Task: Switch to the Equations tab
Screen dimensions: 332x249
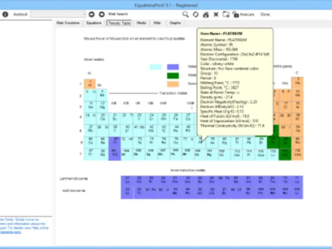Action: [94, 23]
